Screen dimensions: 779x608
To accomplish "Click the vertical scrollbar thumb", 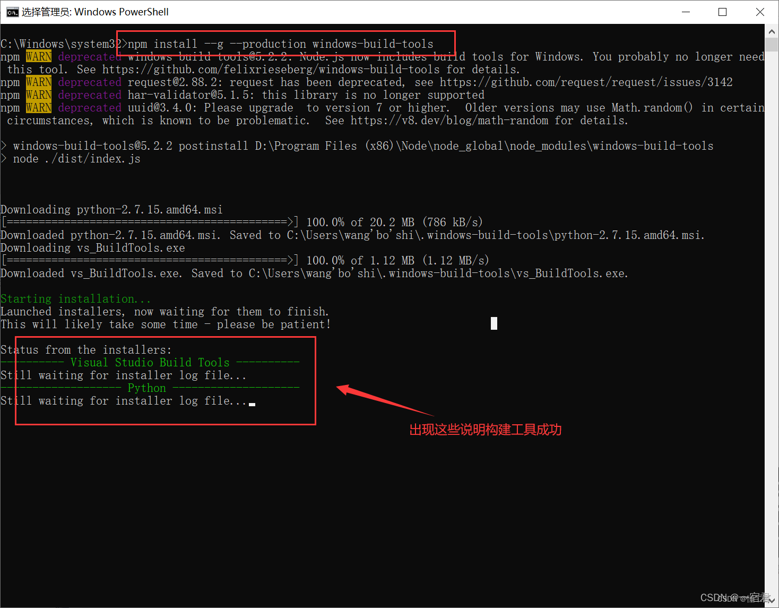I will click(x=772, y=45).
